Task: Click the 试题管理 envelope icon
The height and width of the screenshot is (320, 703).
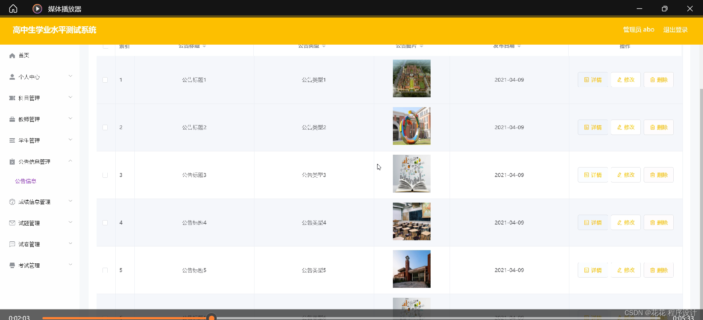Action: [12, 223]
